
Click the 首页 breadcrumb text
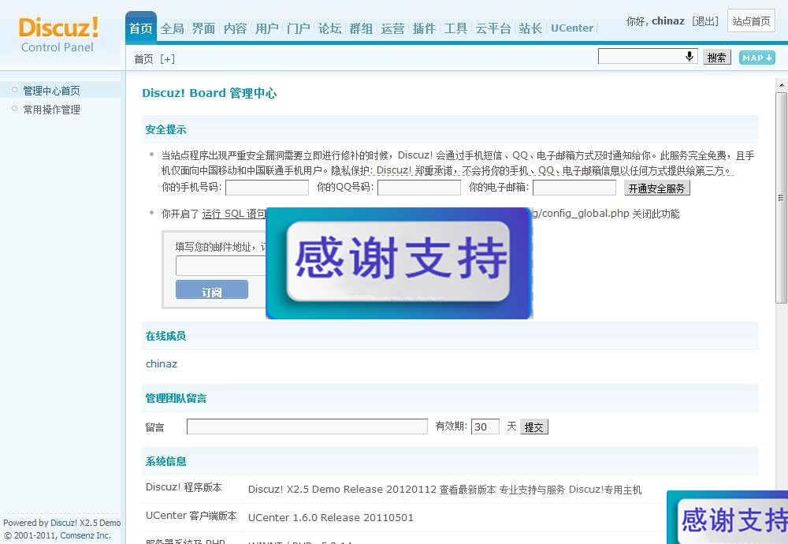143,59
